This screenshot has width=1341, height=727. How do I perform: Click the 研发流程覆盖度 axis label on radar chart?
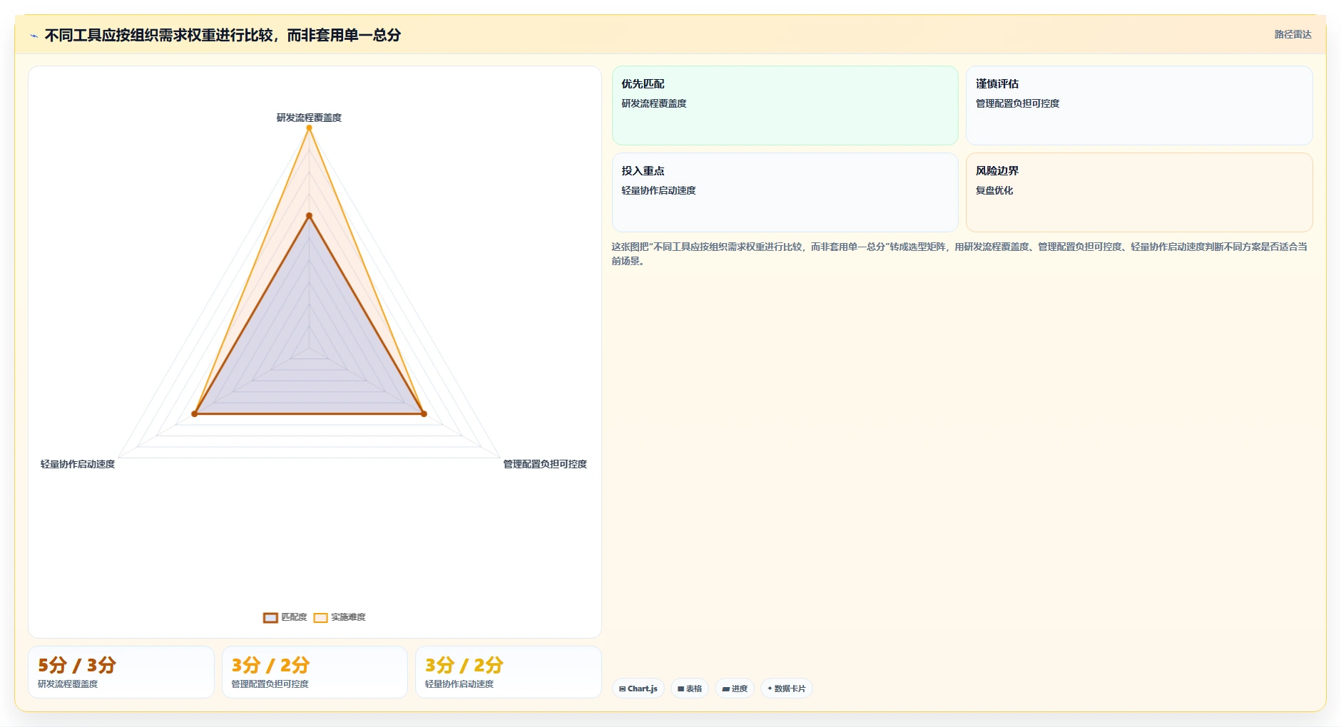pos(309,118)
